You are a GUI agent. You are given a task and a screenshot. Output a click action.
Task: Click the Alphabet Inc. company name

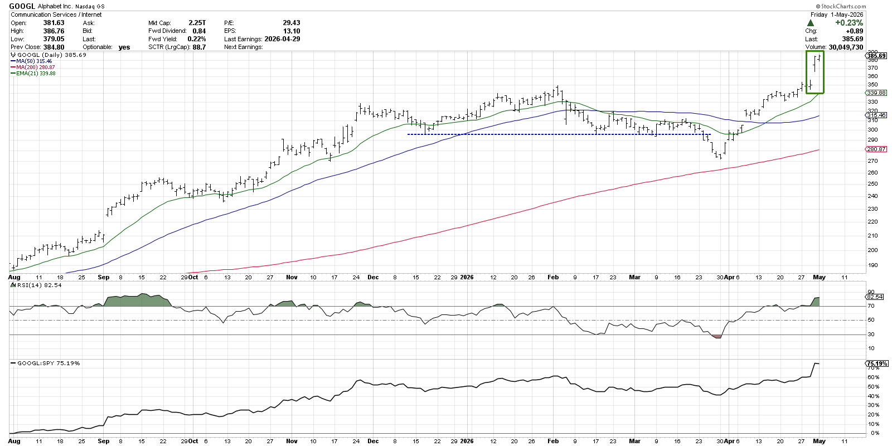click(x=55, y=7)
